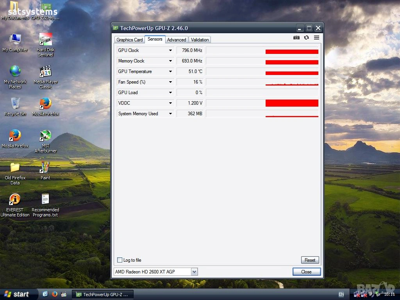The image size is (400, 300).
Task: Switch to the Graphics Card tab
Action: pos(129,40)
